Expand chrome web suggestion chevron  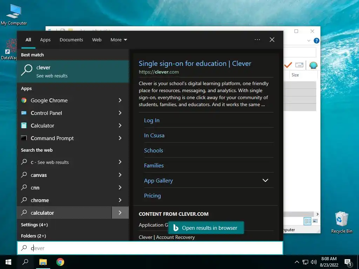(120, 200)
